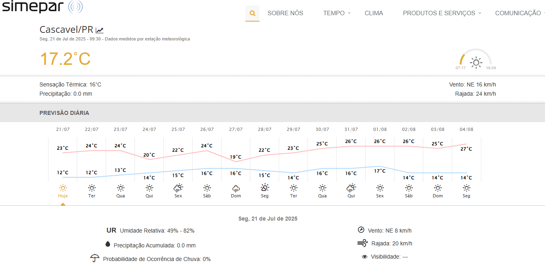Click the accumulated precipitation drop icon
The height and width of the screenshot is (265, 545).
pyautogui.click(x=107, y=244)
